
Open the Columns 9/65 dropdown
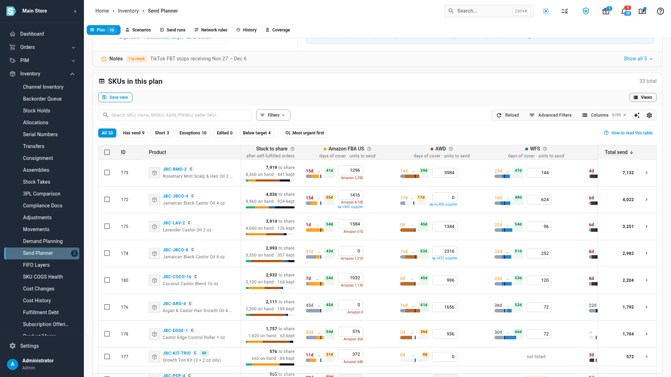pyautogui.click(x=604, y=115)
